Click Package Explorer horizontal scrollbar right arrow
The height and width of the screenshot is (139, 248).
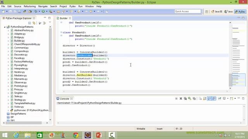47,123
